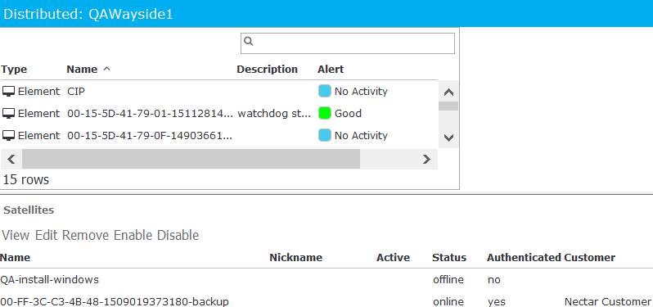Click the Status column header
Image resolution: width=653 pixels, height=307 pixels.
pos(449,257)
